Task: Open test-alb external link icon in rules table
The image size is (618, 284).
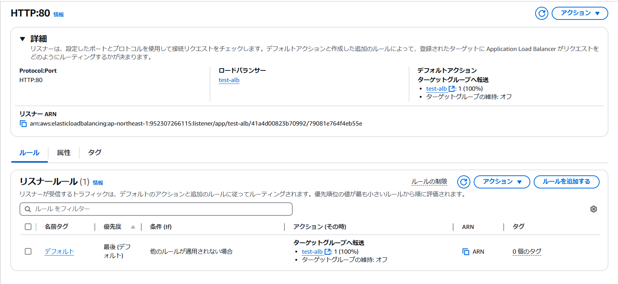Action: point(328,252)
